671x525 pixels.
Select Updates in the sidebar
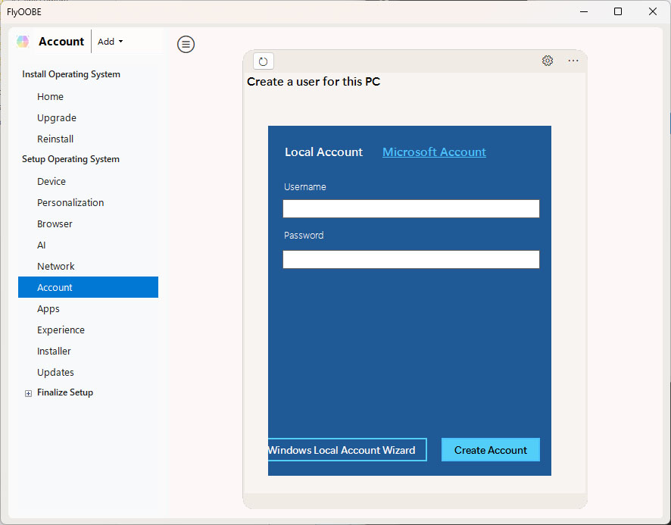(x=55, y=373)
